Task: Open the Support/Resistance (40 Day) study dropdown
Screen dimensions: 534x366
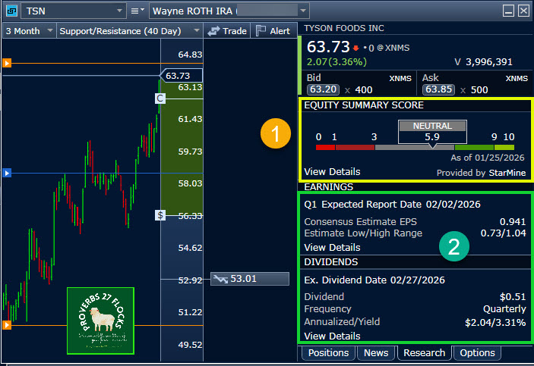Action: tap(195, 31)
